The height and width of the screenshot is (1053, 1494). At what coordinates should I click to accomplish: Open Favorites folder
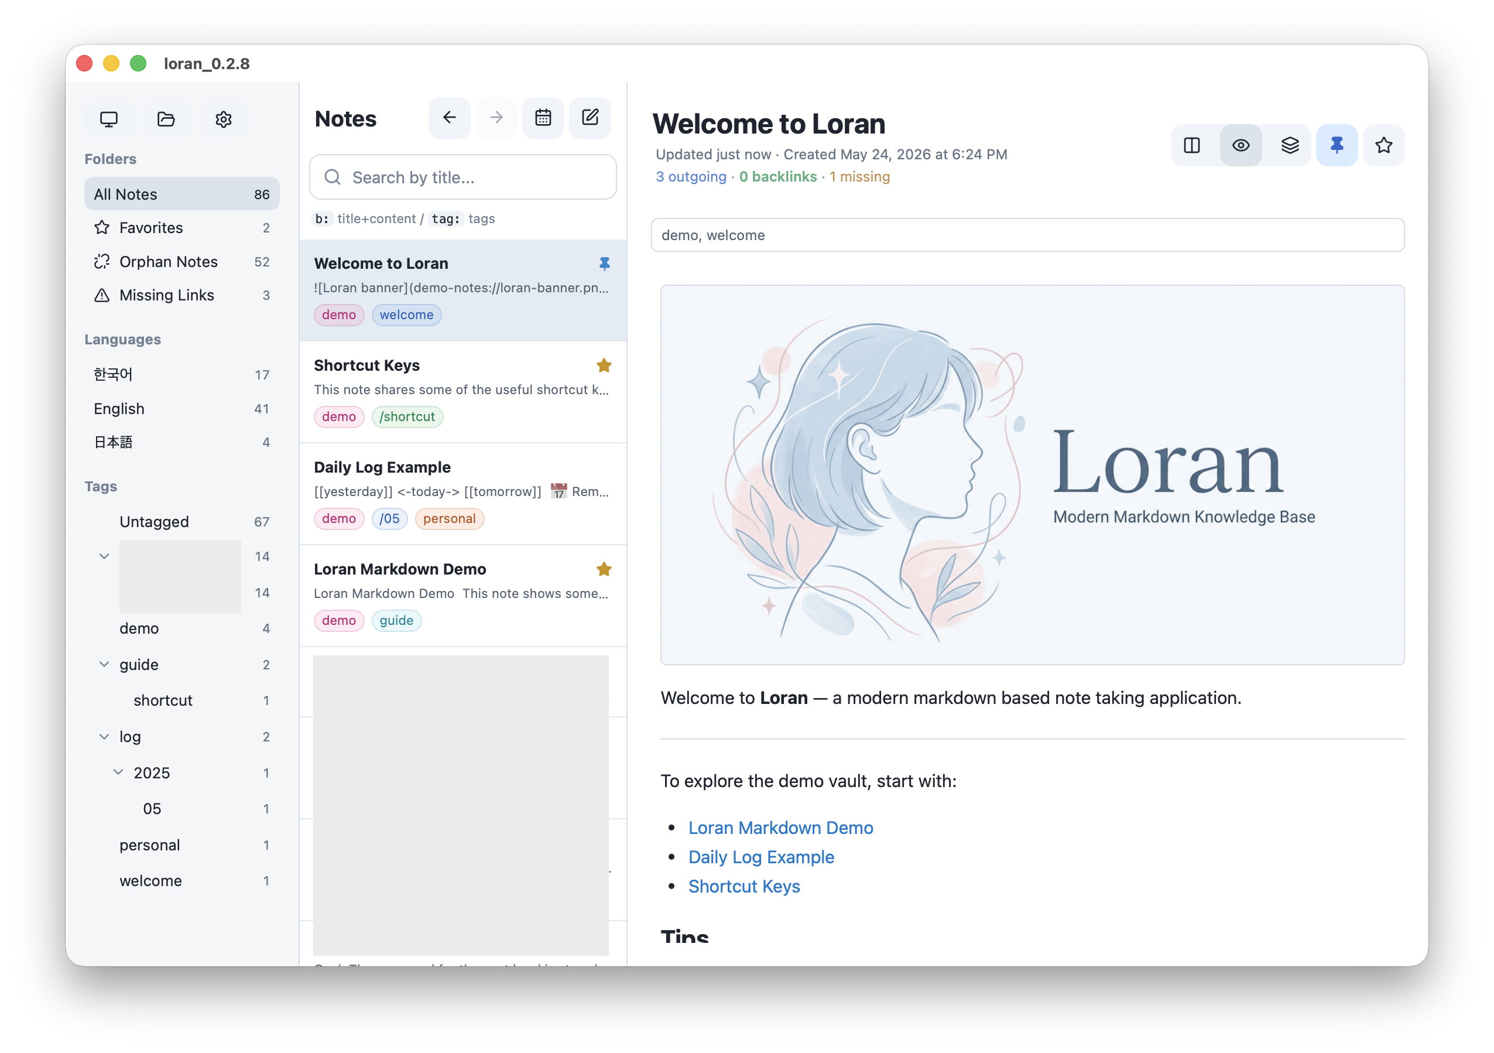coord(181,227)
